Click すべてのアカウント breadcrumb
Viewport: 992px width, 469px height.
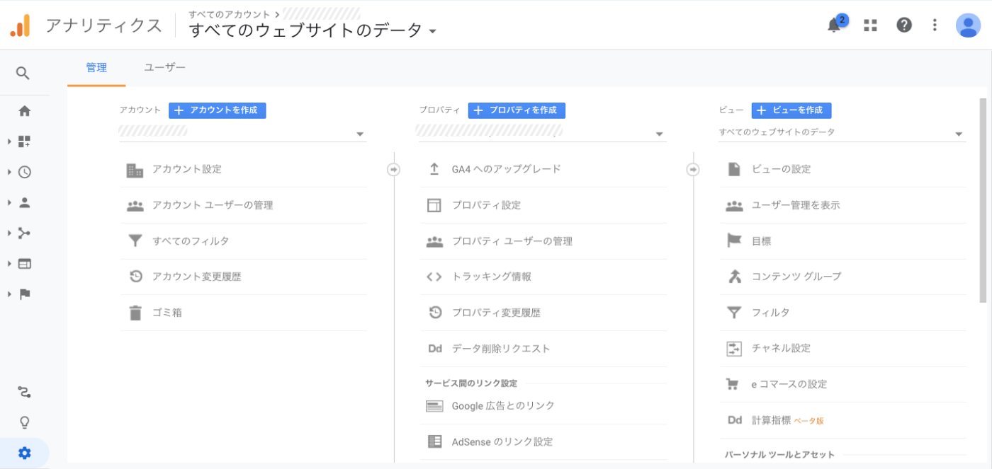(x=230, y=14)
